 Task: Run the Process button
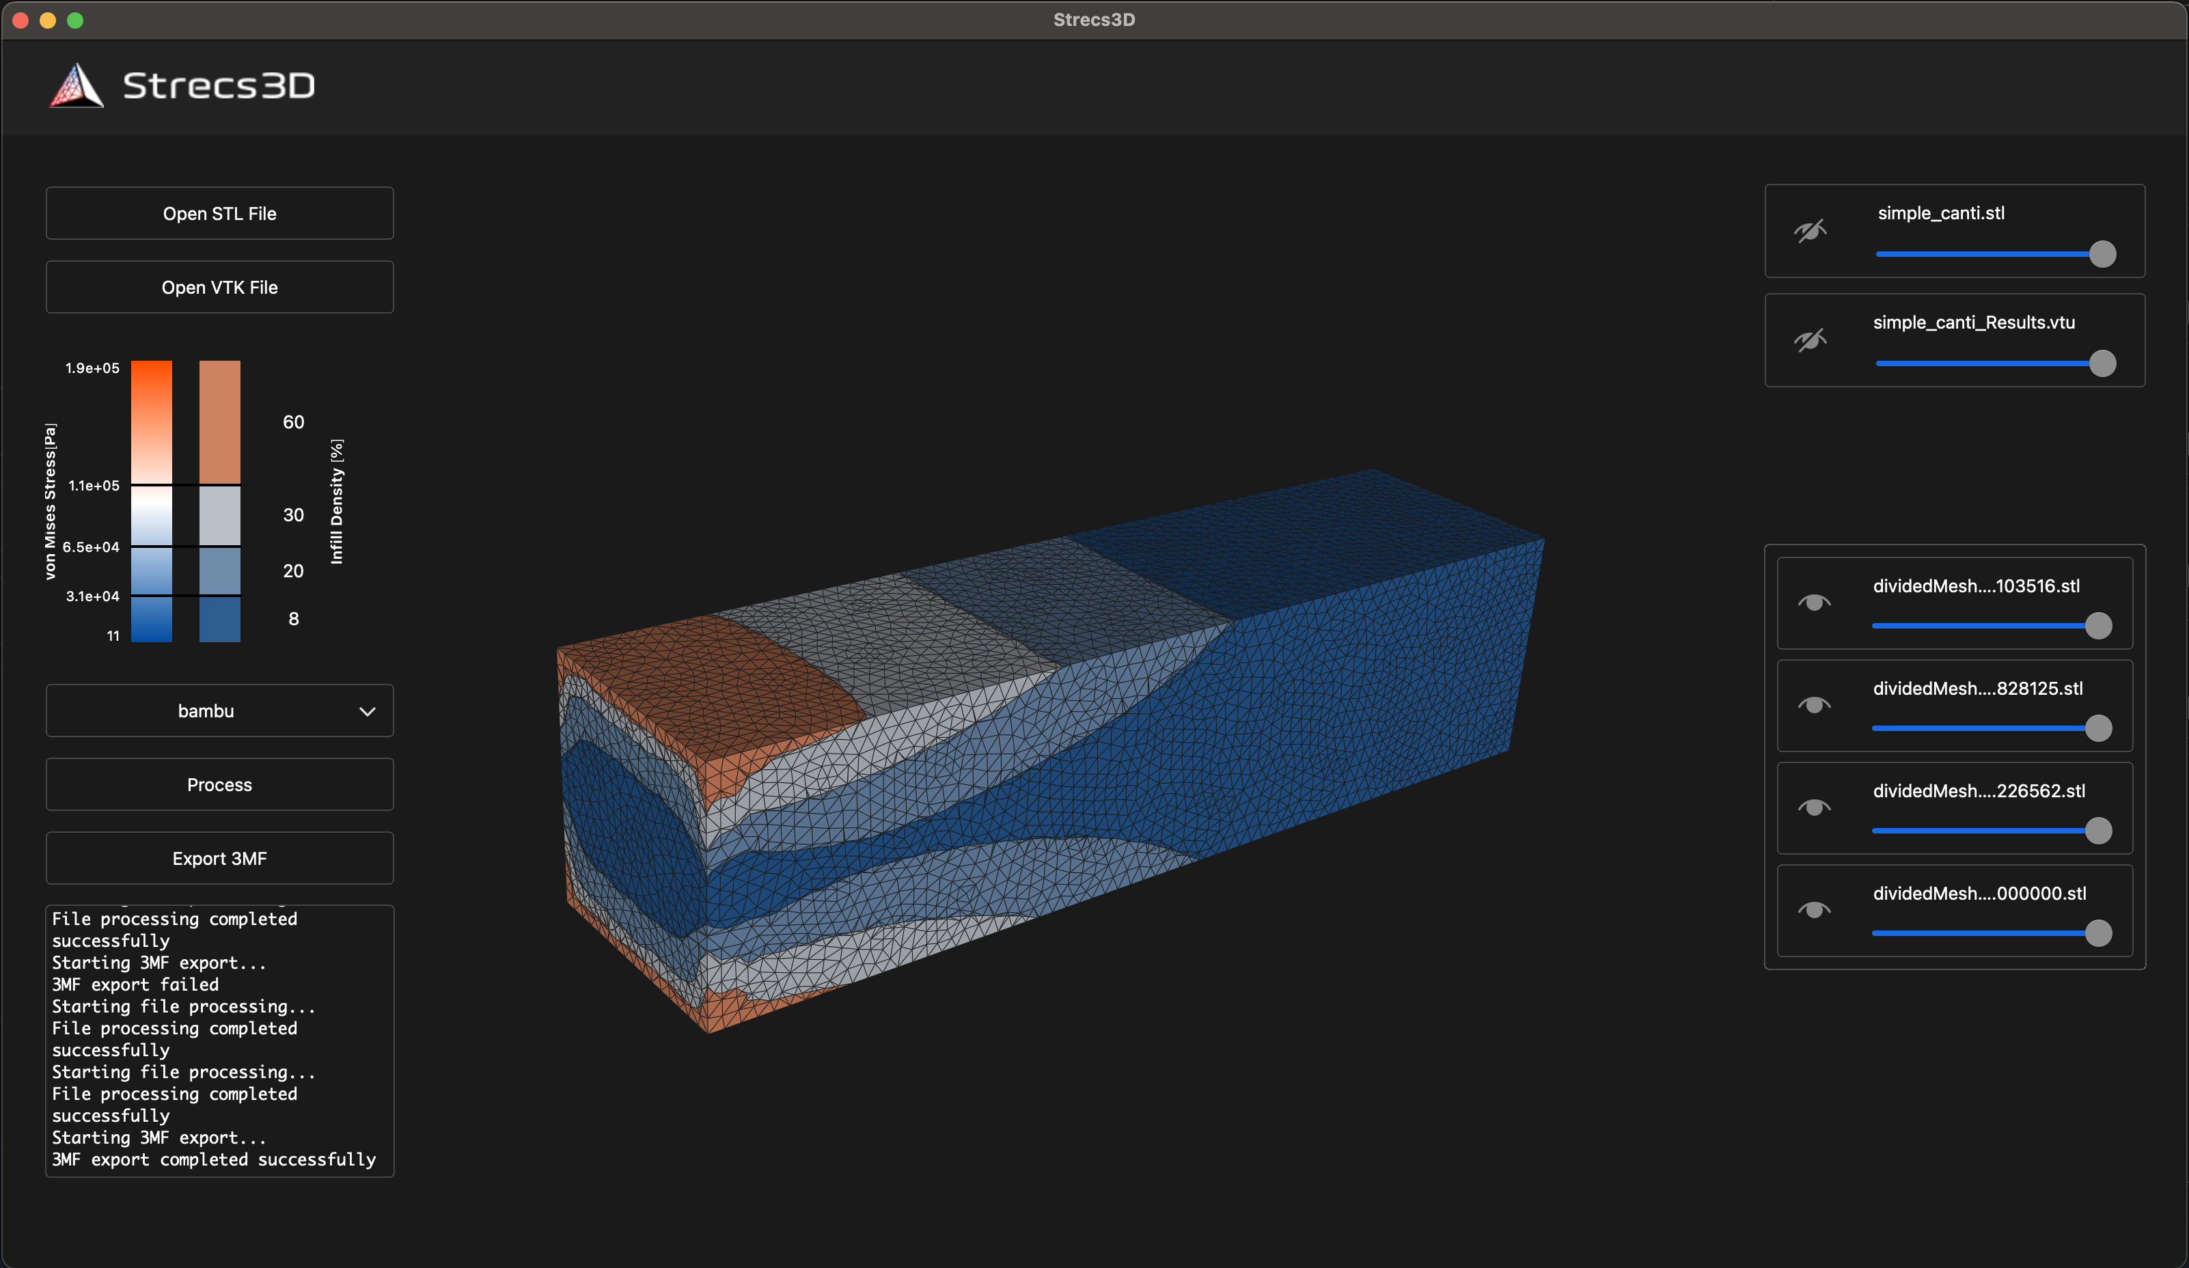click(x=220, y=784)
